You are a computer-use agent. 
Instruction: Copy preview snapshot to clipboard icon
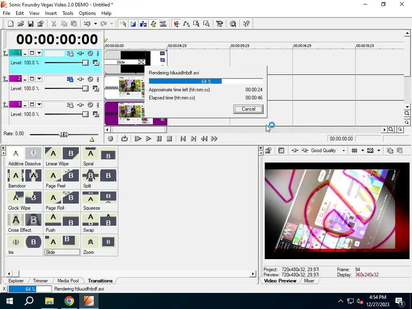pos(390,150)
